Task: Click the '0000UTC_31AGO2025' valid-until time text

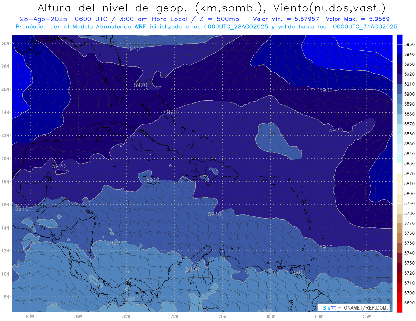Action: coord(365,27)
